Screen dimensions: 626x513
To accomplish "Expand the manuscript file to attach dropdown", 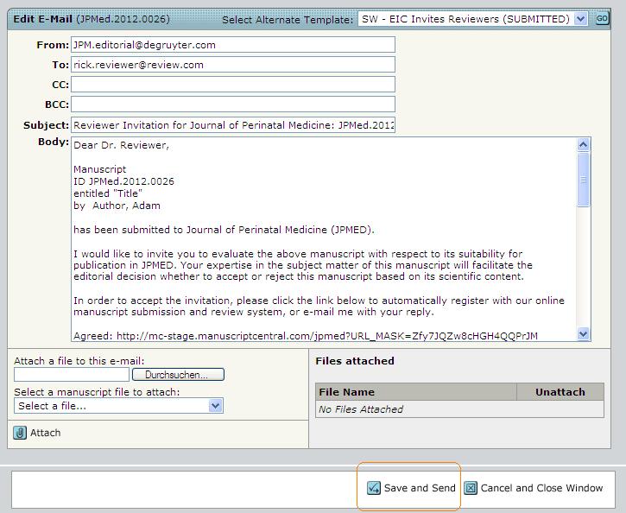I will [118, 406].
